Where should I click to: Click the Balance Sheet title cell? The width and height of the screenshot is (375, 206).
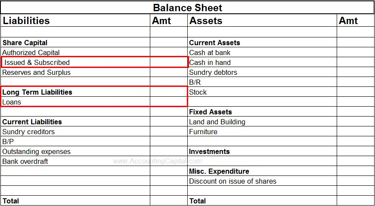point(187,8)
